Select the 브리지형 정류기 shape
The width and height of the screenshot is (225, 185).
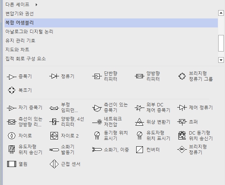pos(192,150)
